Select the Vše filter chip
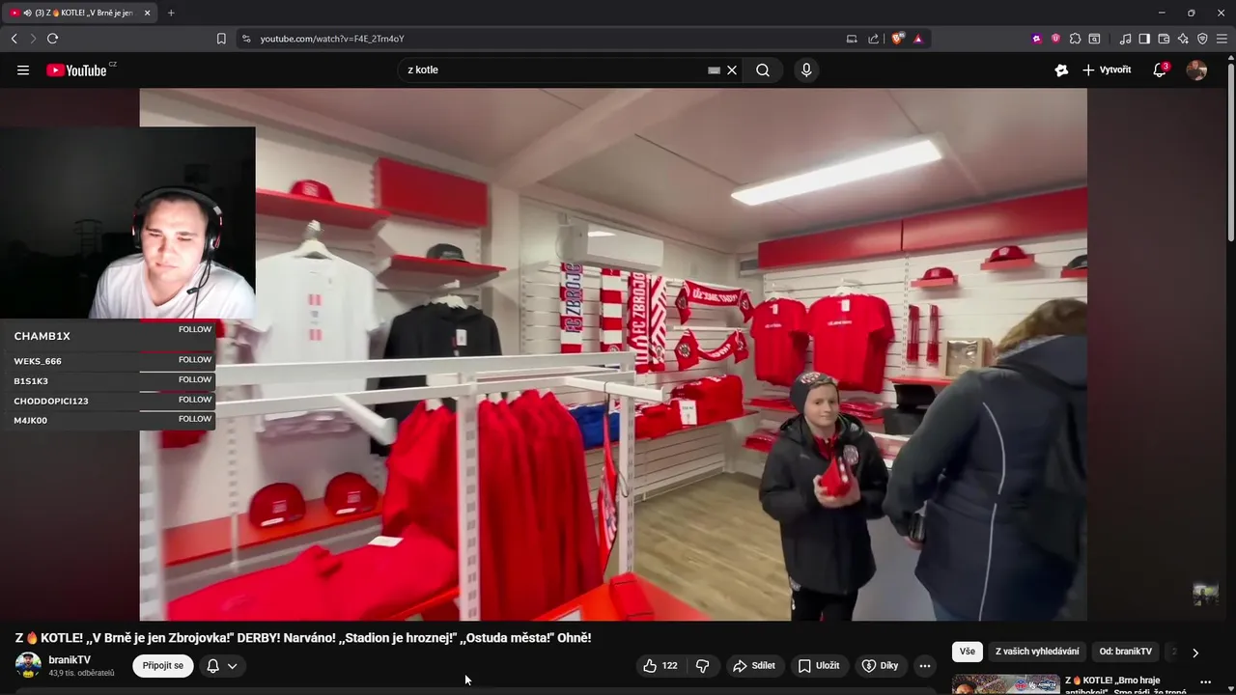 tap(968, 652)
